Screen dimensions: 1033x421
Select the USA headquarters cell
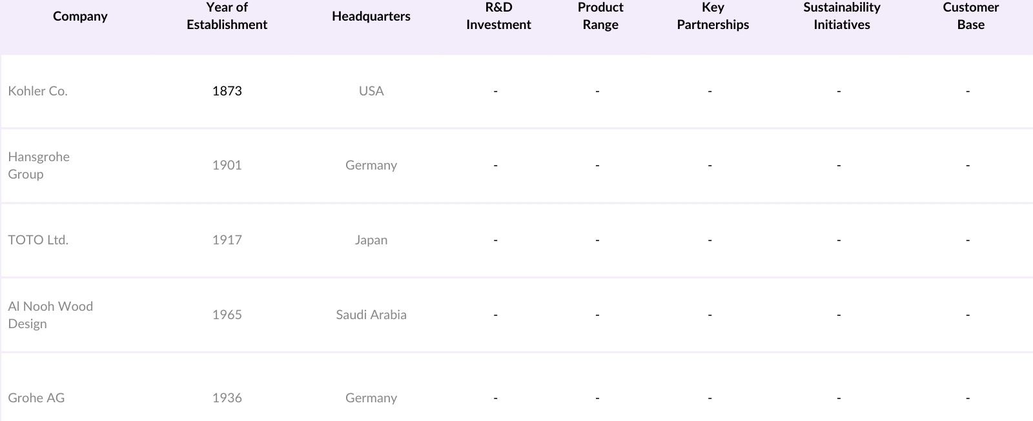click(x=371, y=91)
